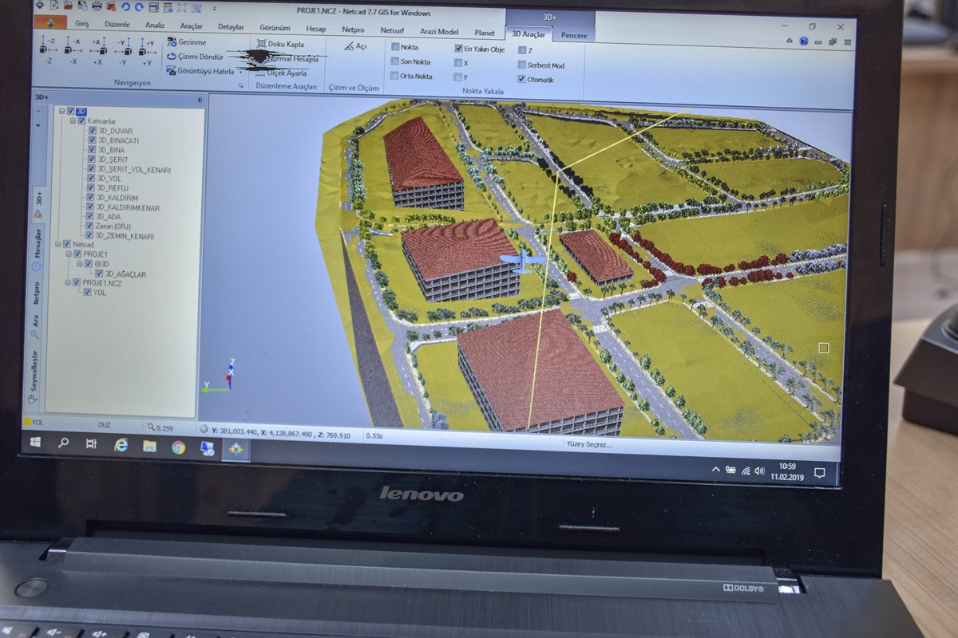Collapse the PROJE1 tree node

pos(69,254)
